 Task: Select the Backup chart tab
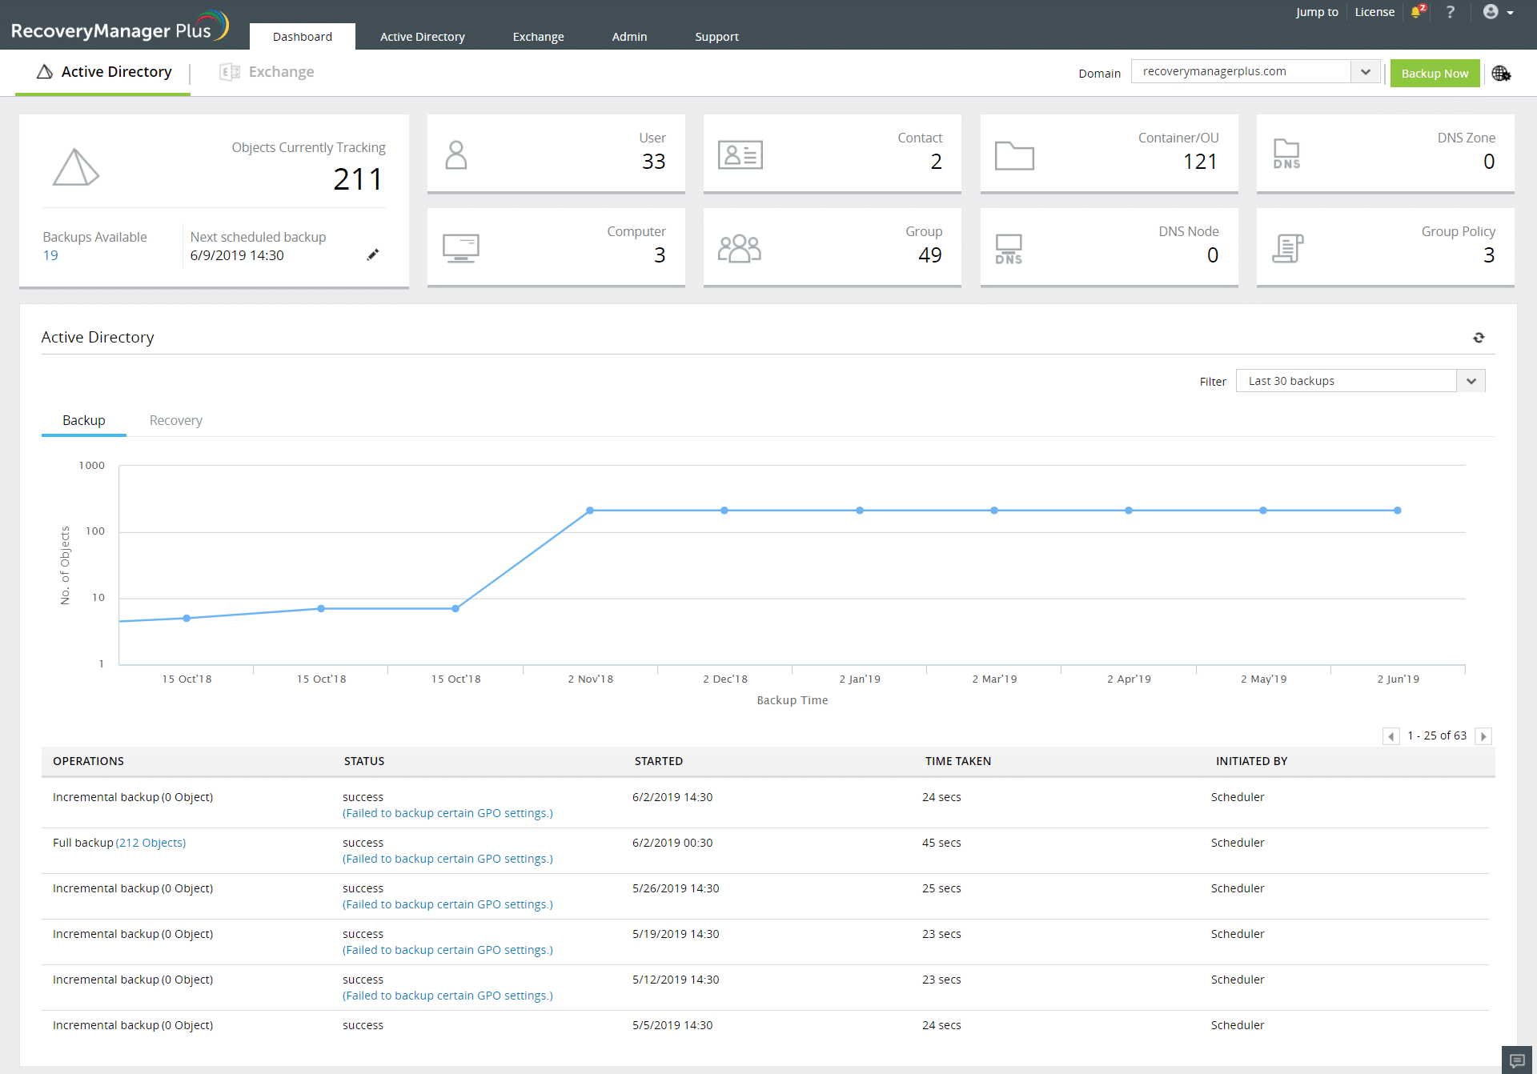84,420
